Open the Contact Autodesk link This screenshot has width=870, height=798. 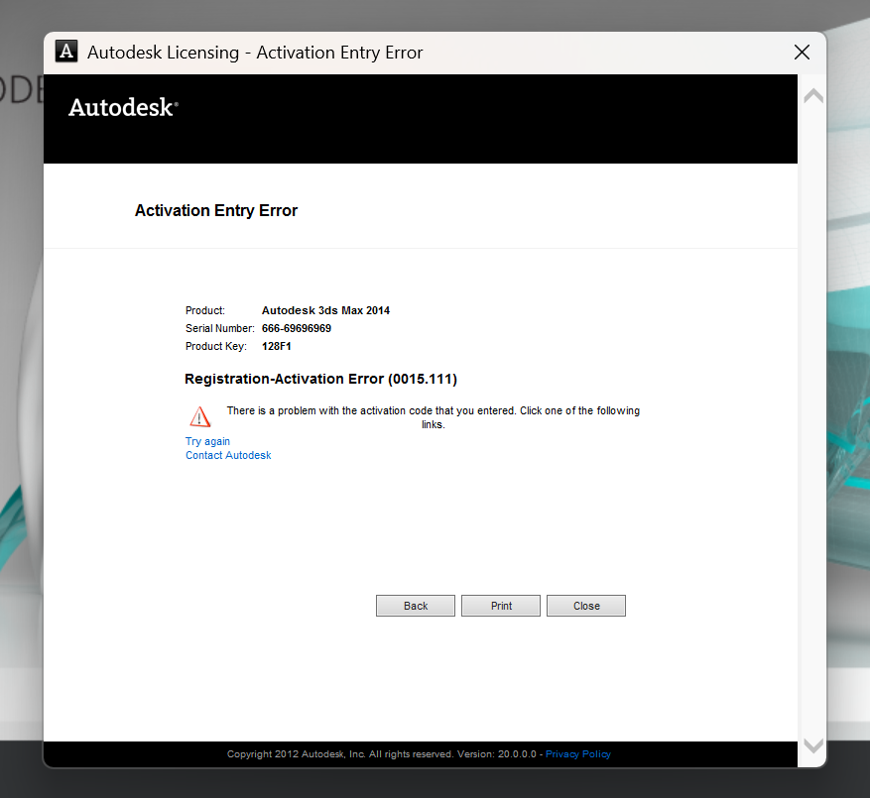(228, 455)
